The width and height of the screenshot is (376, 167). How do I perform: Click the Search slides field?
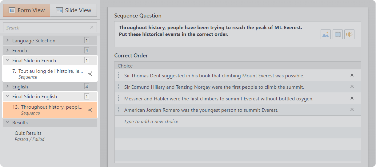(x=46, y=27)
